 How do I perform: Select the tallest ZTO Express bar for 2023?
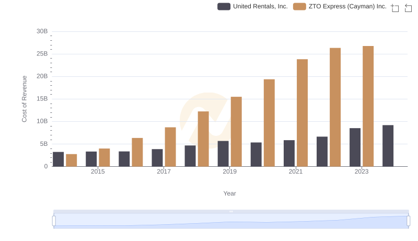tap(368, 106)
